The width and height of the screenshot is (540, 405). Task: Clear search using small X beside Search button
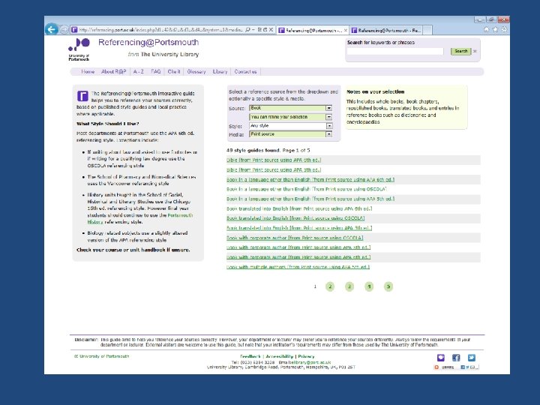(475, 51)
